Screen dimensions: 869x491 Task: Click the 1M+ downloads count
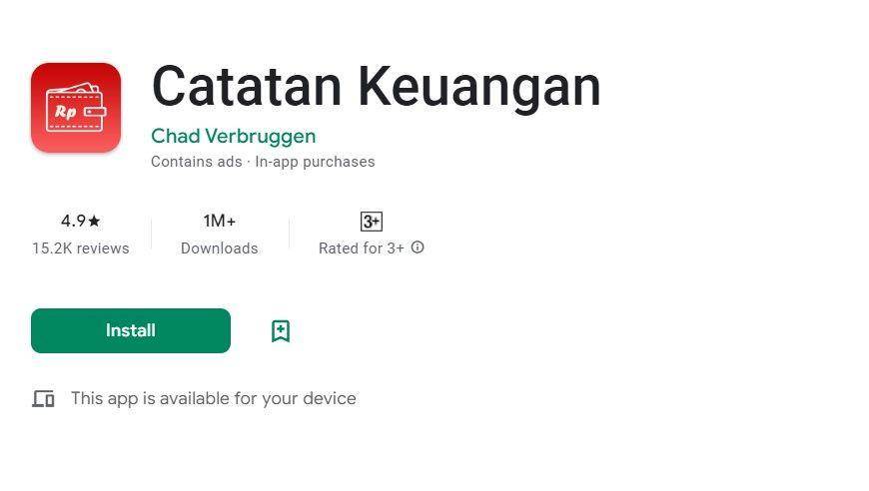pos(220,221)
